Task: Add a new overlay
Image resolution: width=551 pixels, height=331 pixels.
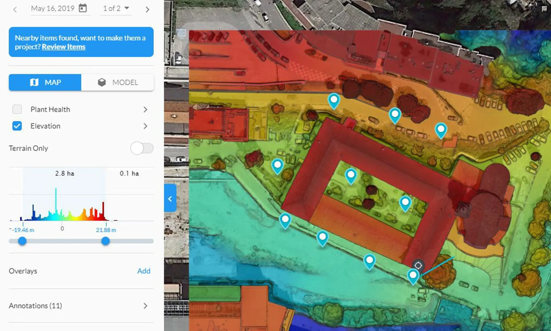Action: pos(144,271)
